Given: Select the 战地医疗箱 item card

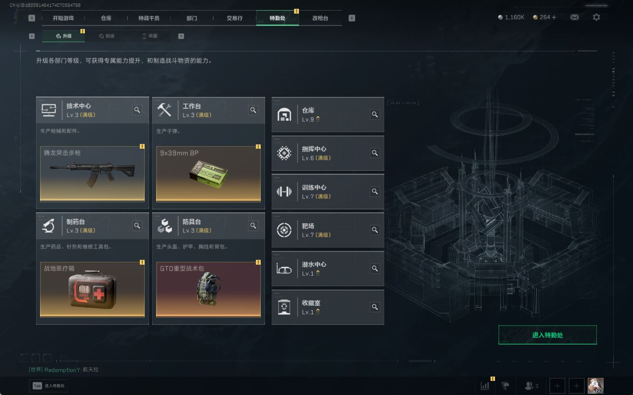Looking at the screenshot, I should tap(92, 289).
